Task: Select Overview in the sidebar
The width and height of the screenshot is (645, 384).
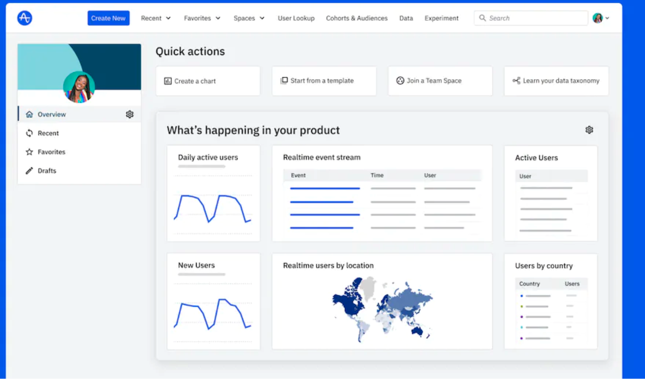Action: 79,114
